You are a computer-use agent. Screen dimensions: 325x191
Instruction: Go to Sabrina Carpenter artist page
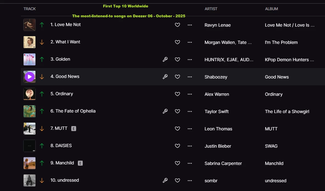click(223, 164)
